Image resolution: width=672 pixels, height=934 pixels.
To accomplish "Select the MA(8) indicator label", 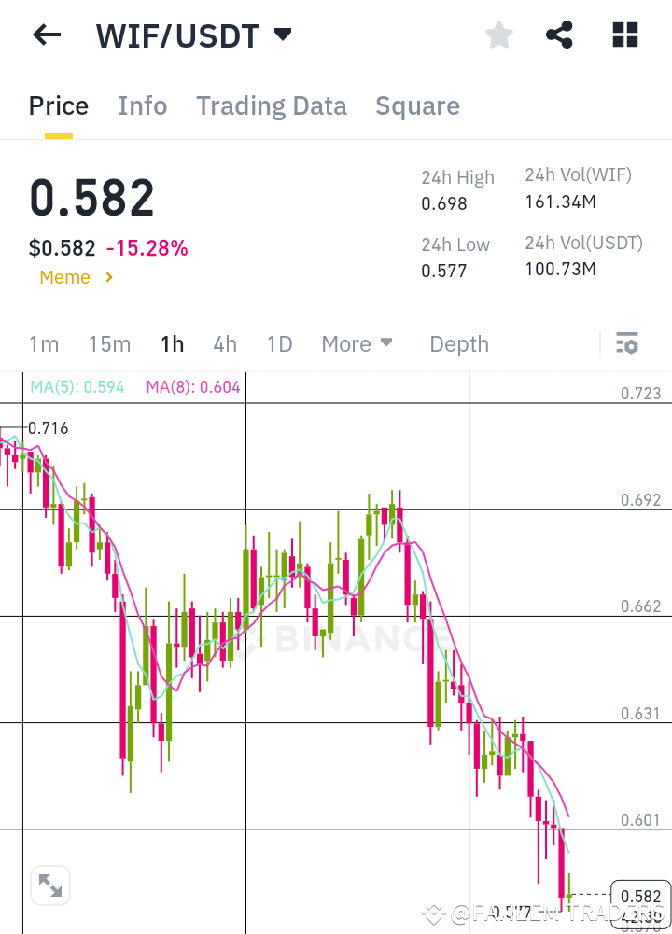I will pos(193,386).
